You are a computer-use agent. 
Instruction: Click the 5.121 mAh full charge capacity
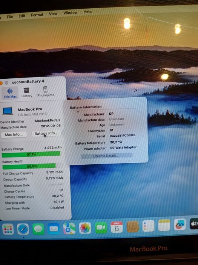(54, 172)
